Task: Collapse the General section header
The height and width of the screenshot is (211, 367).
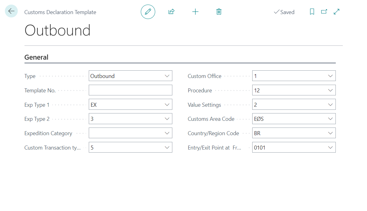Action: 36,57
